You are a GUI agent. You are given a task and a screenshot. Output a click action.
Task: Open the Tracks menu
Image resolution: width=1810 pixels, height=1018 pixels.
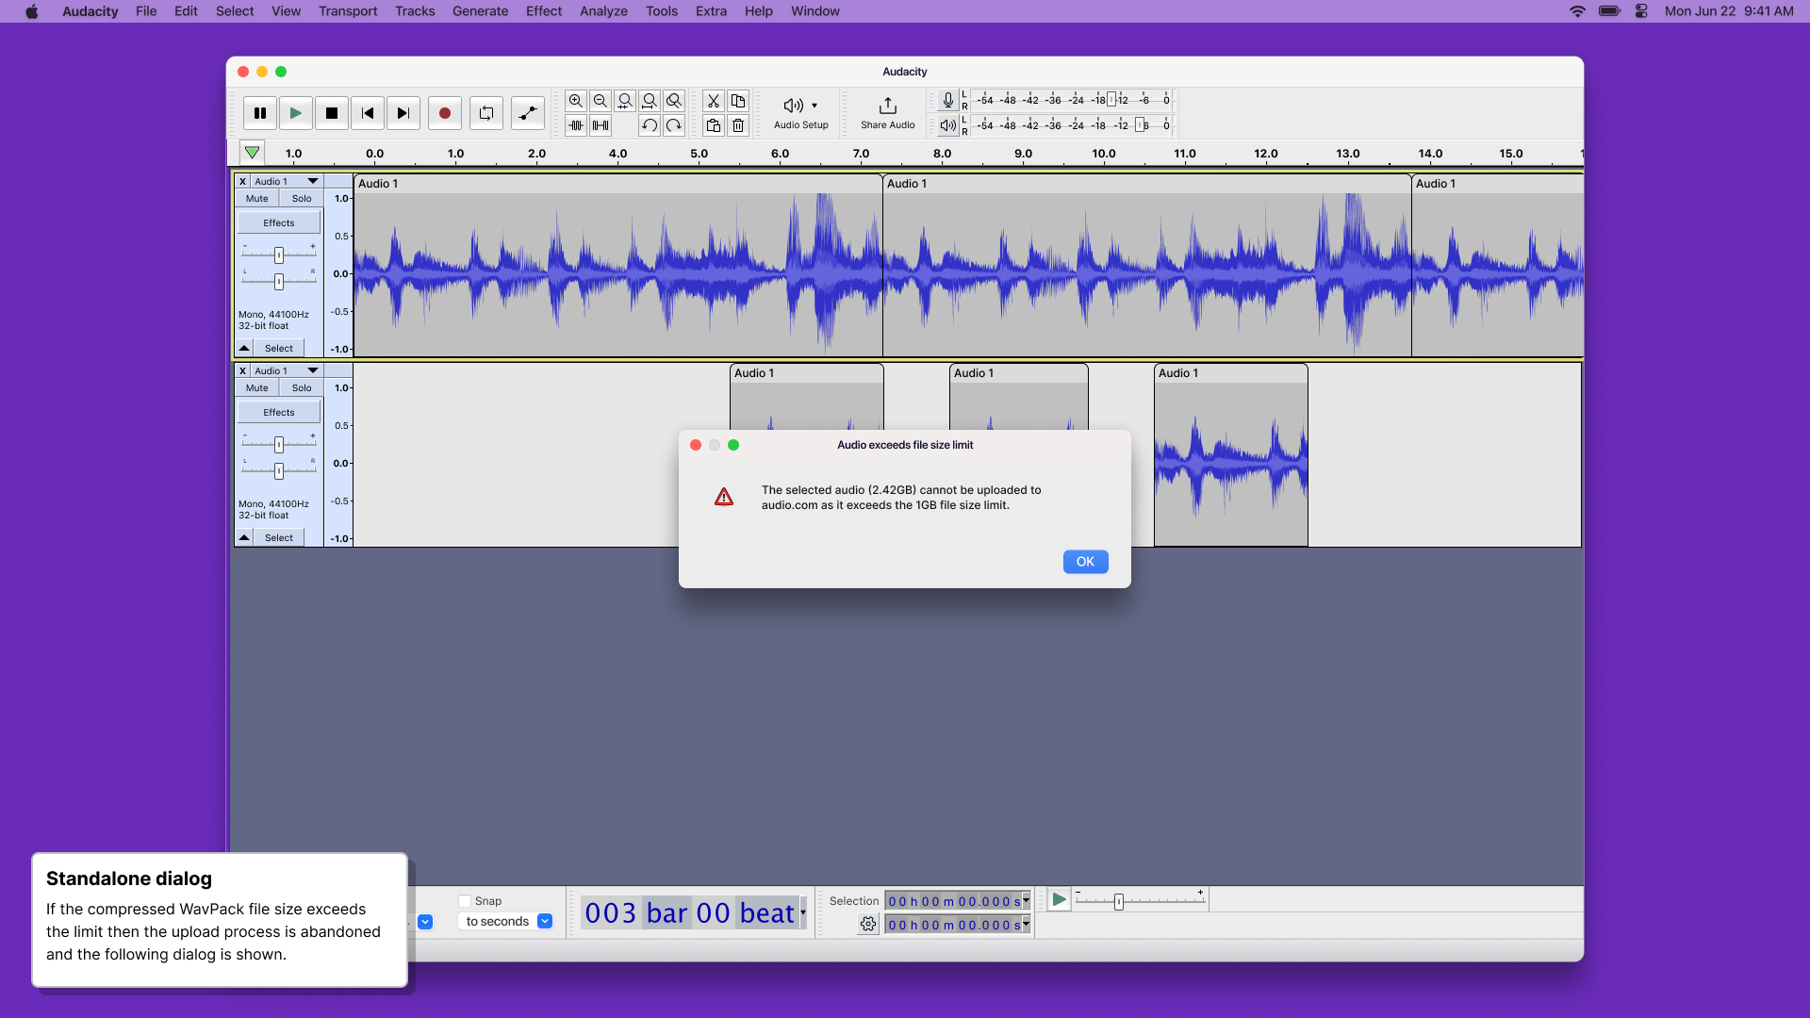(415, 10)
